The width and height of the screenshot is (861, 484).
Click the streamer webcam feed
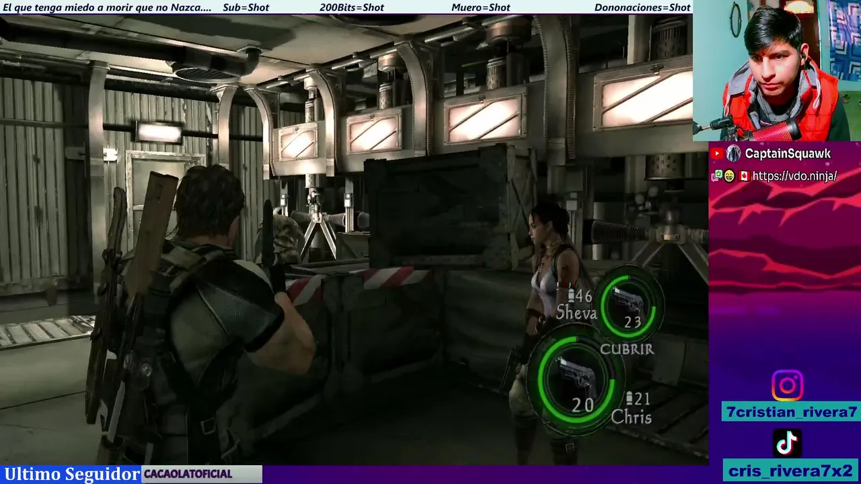(x=777, y=70)
